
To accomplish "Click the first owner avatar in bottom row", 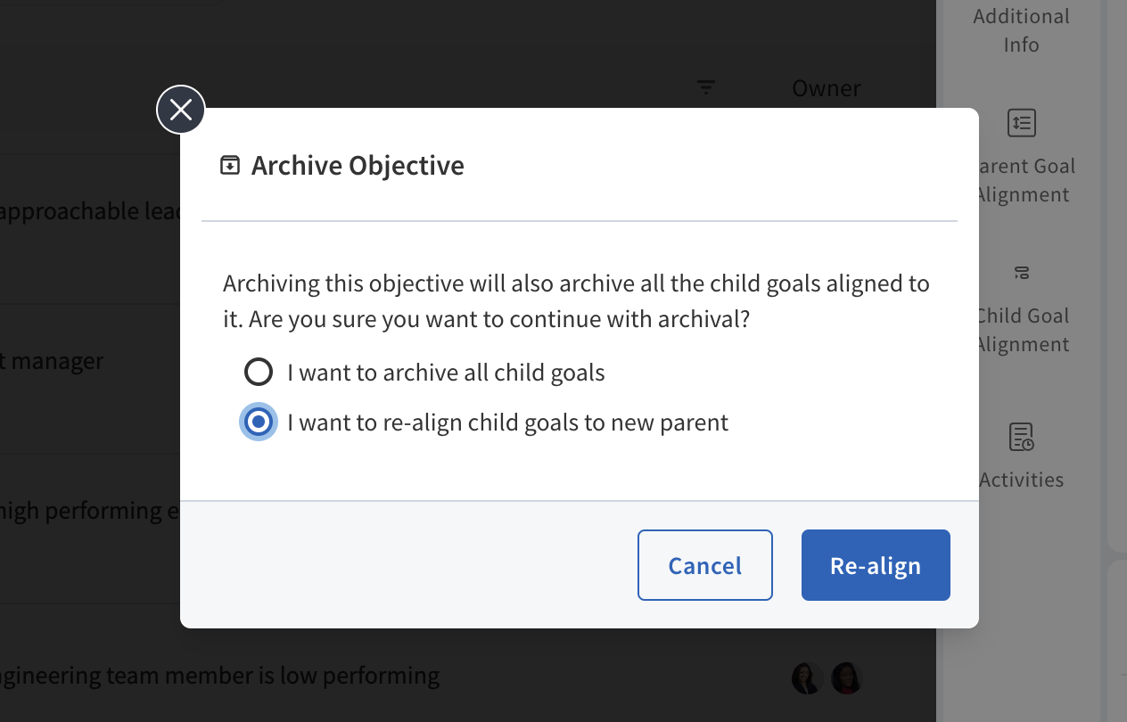I will click(x=807, y=678).
